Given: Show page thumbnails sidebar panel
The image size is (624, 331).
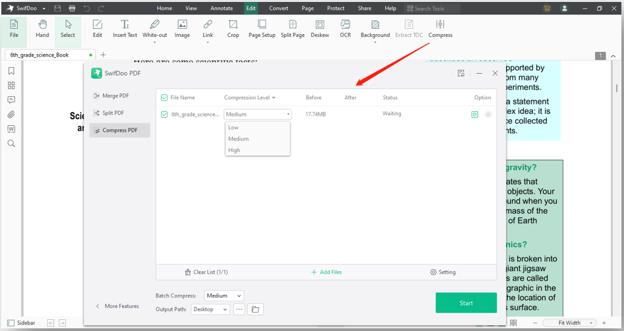Looking at the screenshot, I should (11, 86).
